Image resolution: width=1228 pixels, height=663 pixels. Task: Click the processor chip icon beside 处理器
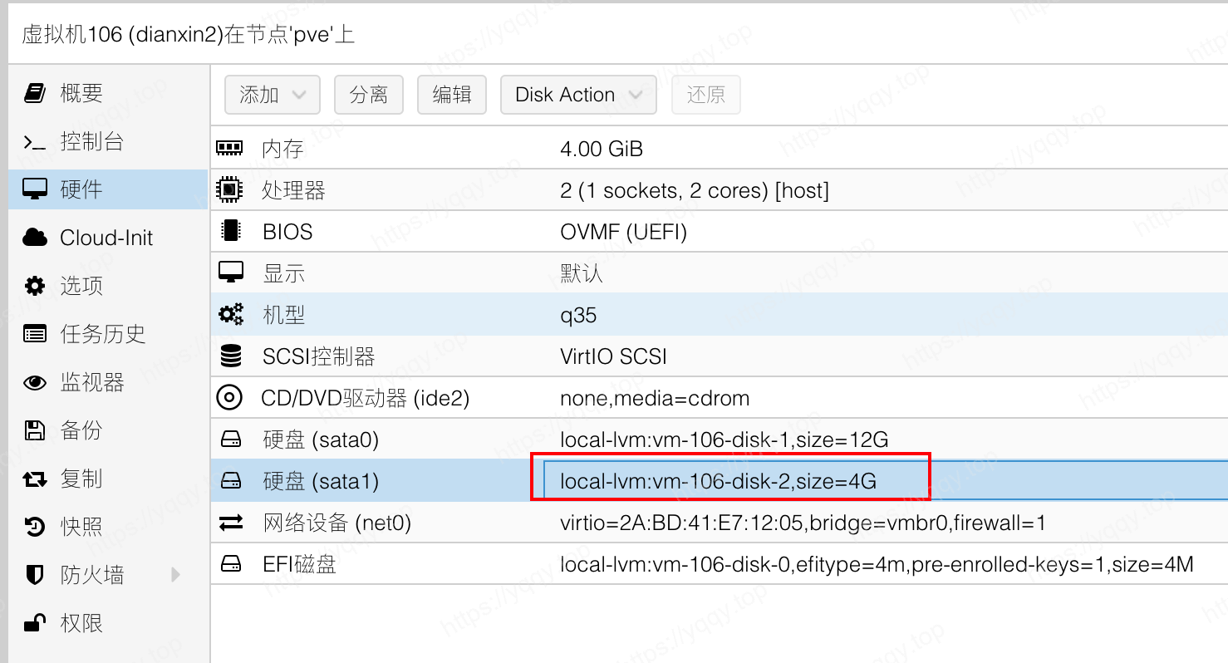pyautogui.click(x=229, y=190)
